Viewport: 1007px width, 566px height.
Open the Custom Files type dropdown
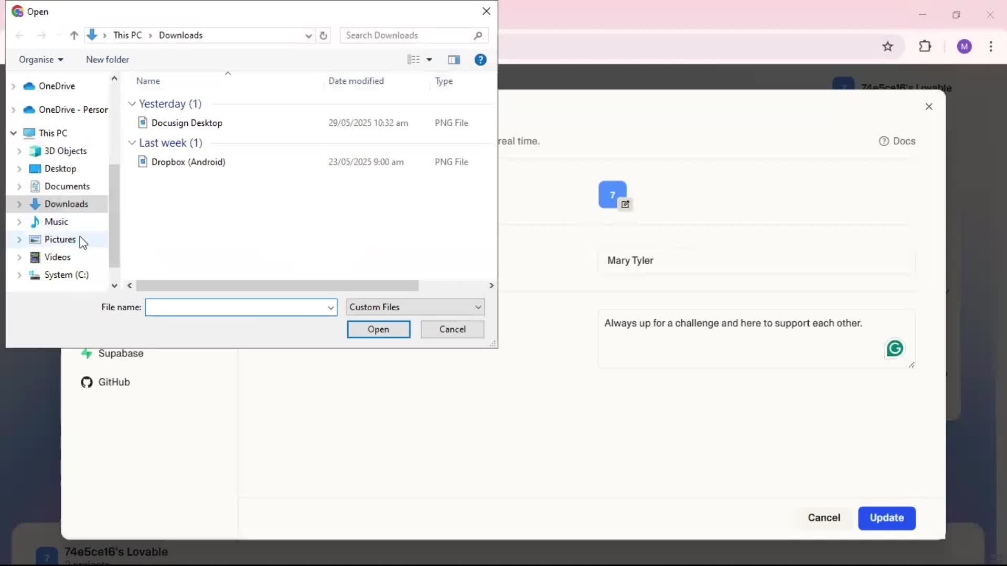415,307
